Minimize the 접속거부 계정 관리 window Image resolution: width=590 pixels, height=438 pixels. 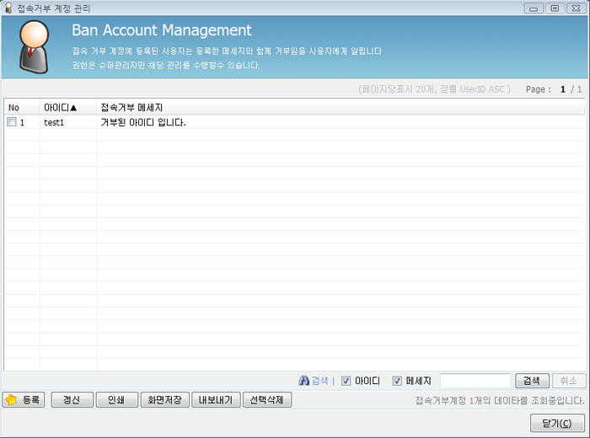[x=534, y=8]
